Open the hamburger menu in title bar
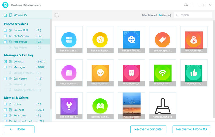 point(192,5)
